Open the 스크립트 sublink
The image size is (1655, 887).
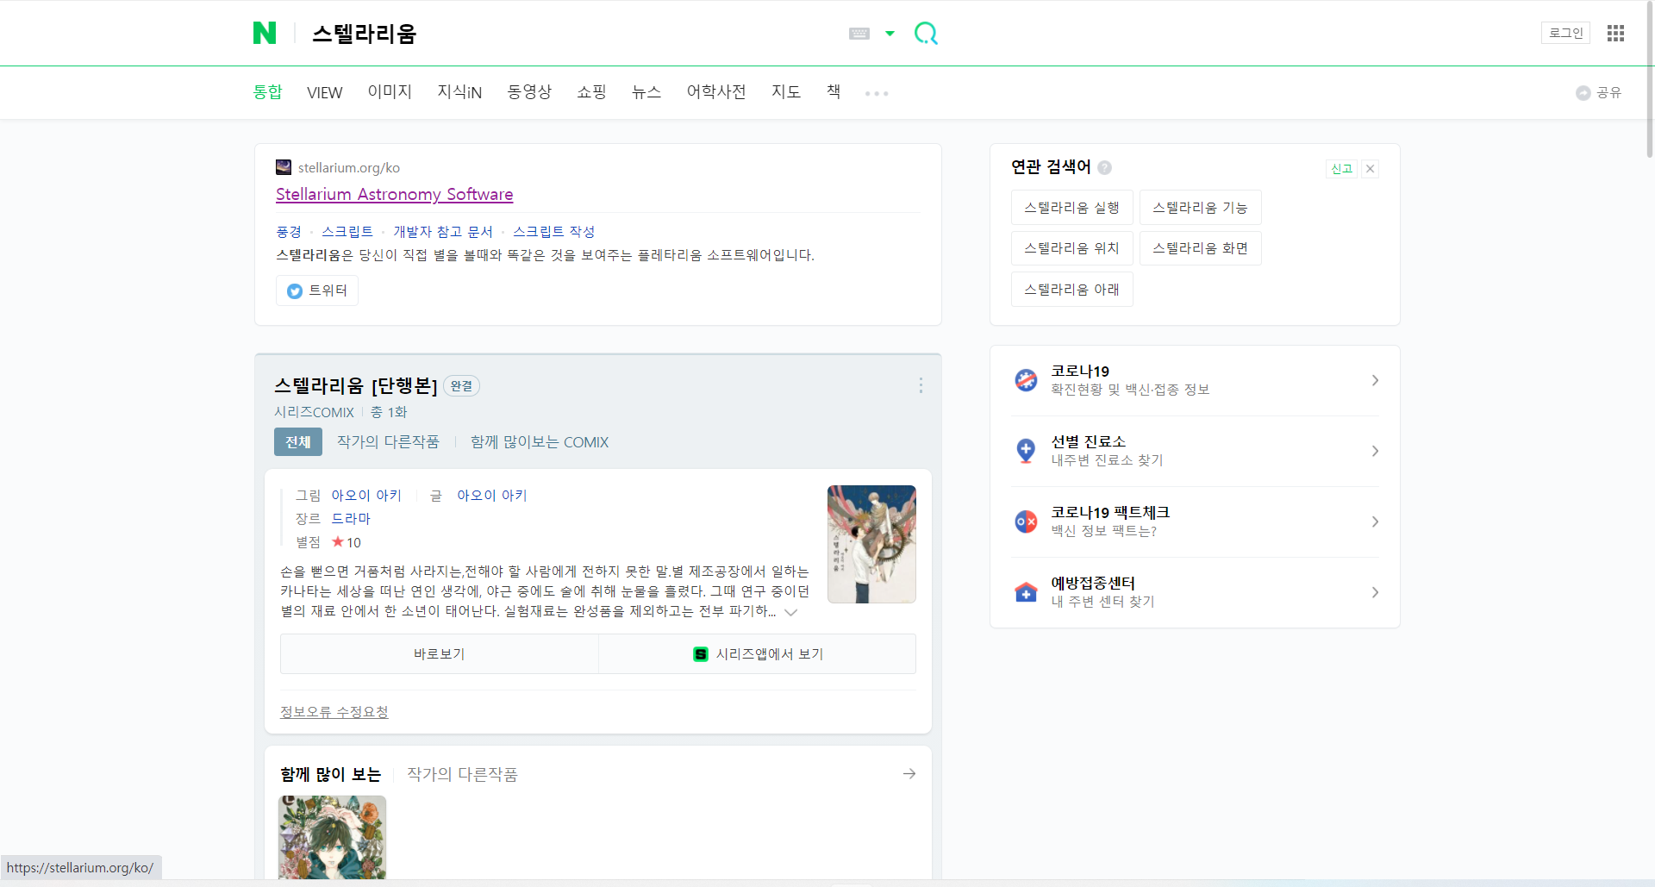coord(347,231)
